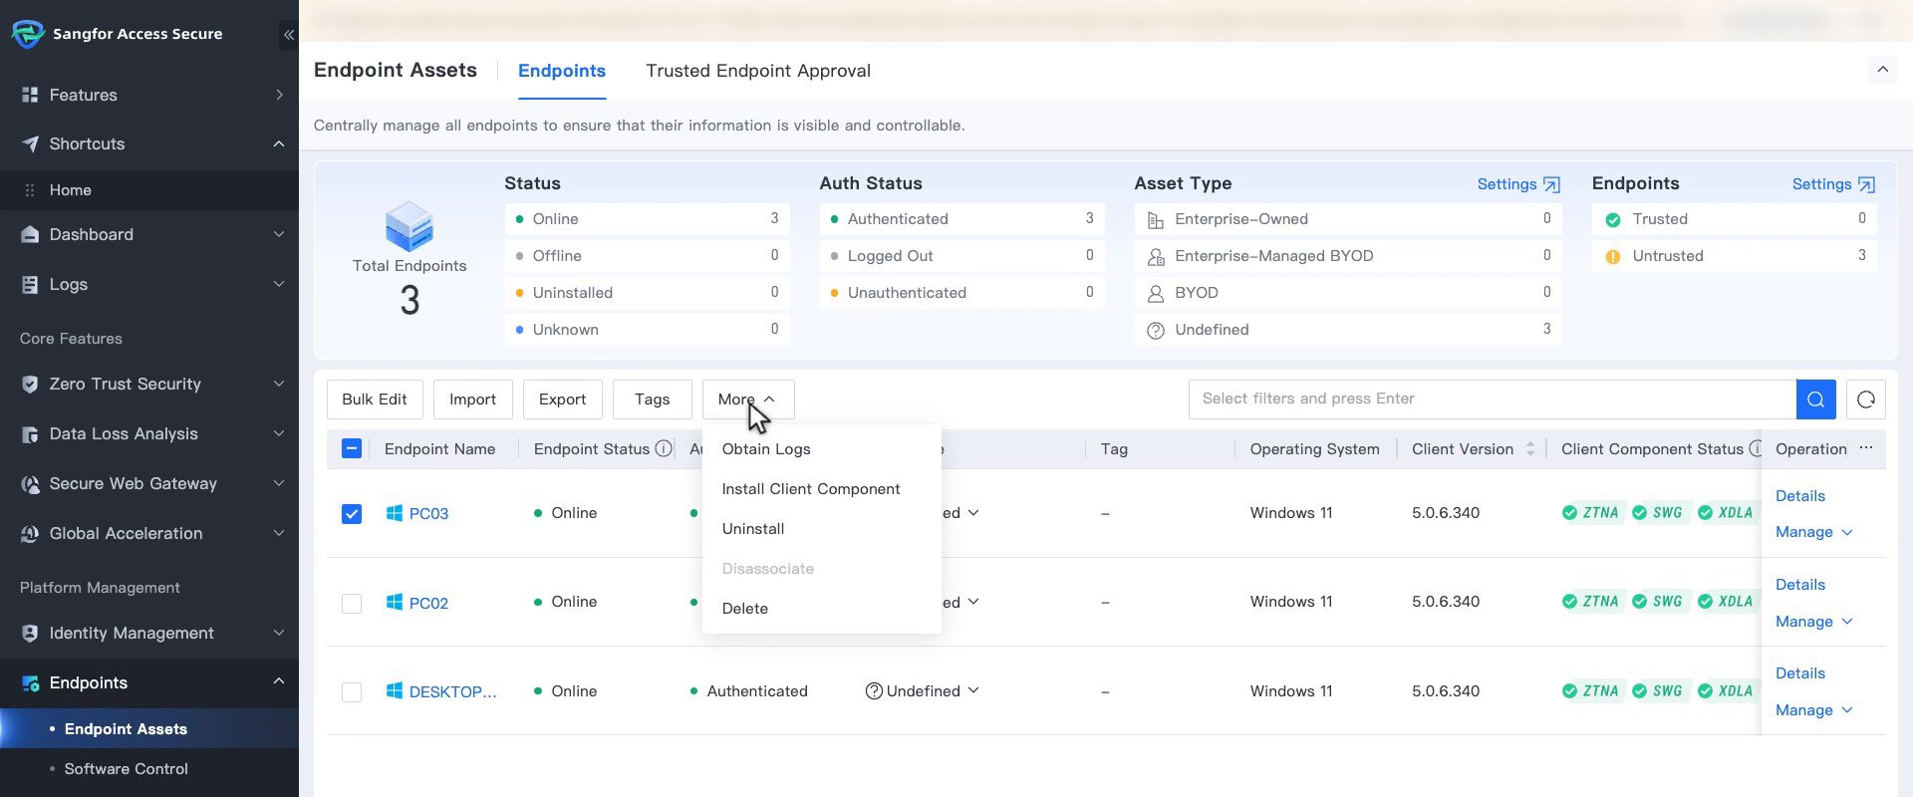Viewport: 1913px width, 797px height.
Task: Uncheck the PC03 row checkbox
Action: (352, 514)
